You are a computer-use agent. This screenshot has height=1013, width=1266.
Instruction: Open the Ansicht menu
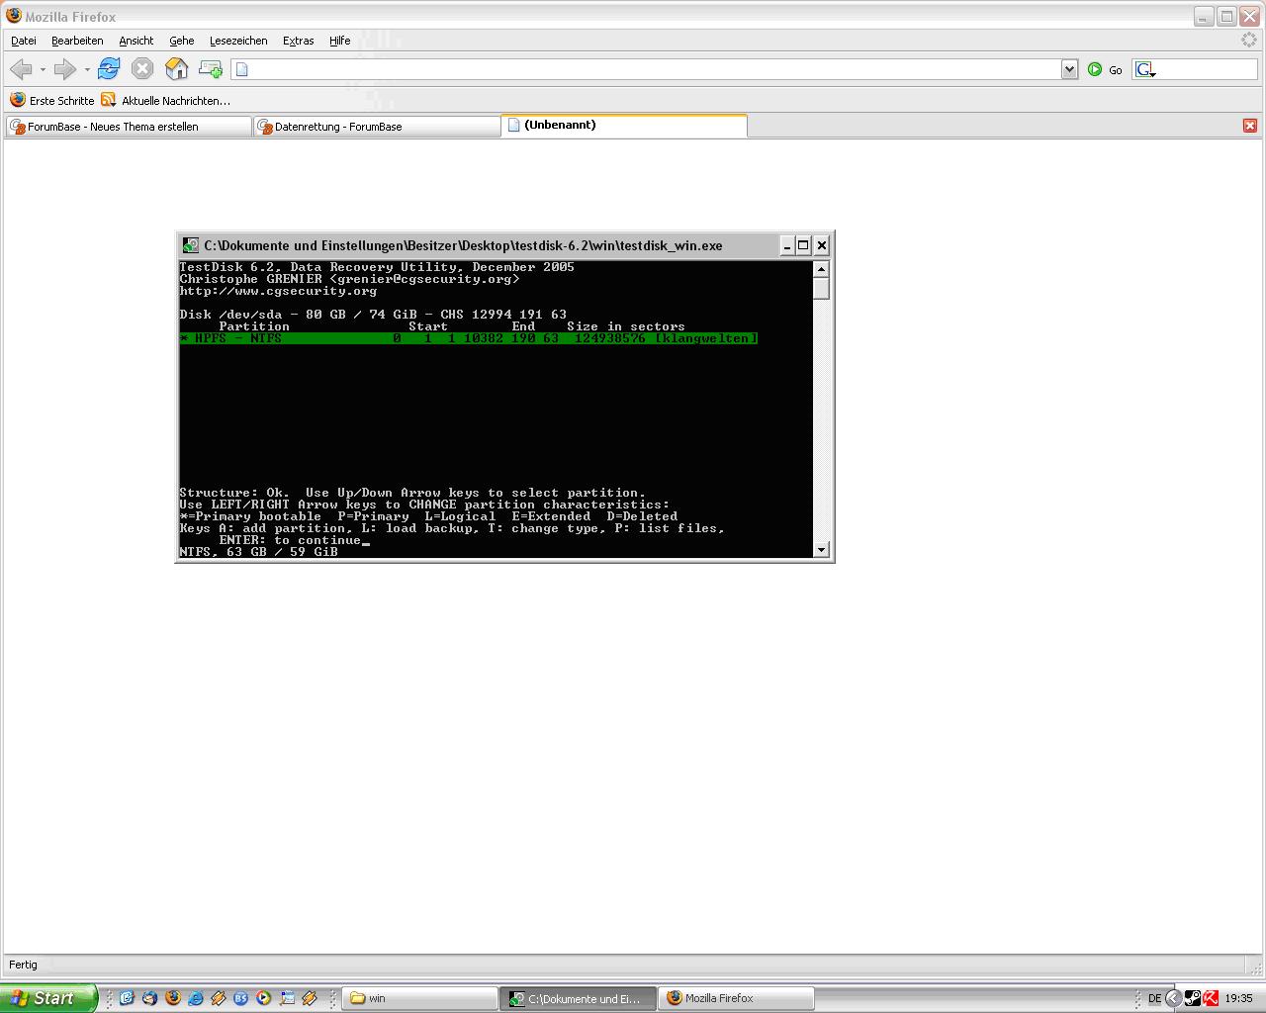(136, 41)
